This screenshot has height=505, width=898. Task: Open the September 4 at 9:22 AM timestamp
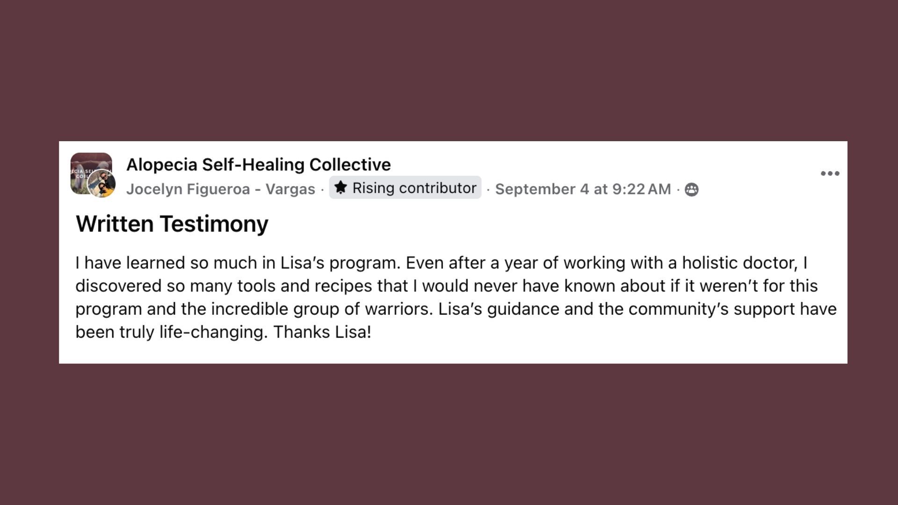coord(583,189)
